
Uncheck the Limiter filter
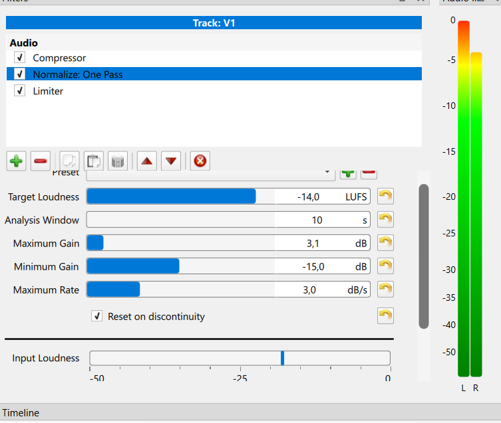coord(20,91)
